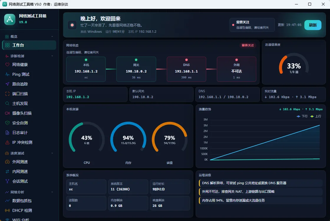Click the insight starting with DNS 解析异常
The image size is (330, 221).
tap(260, 183)
